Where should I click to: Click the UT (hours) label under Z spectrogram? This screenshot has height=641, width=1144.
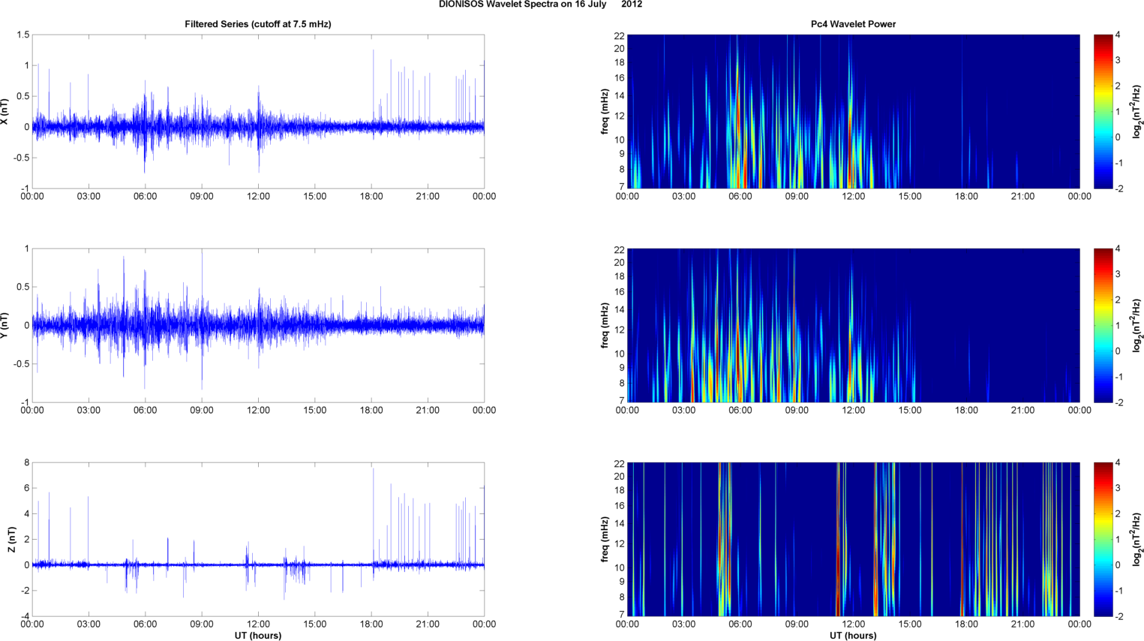pyautogui.click(x=853, y=636)
